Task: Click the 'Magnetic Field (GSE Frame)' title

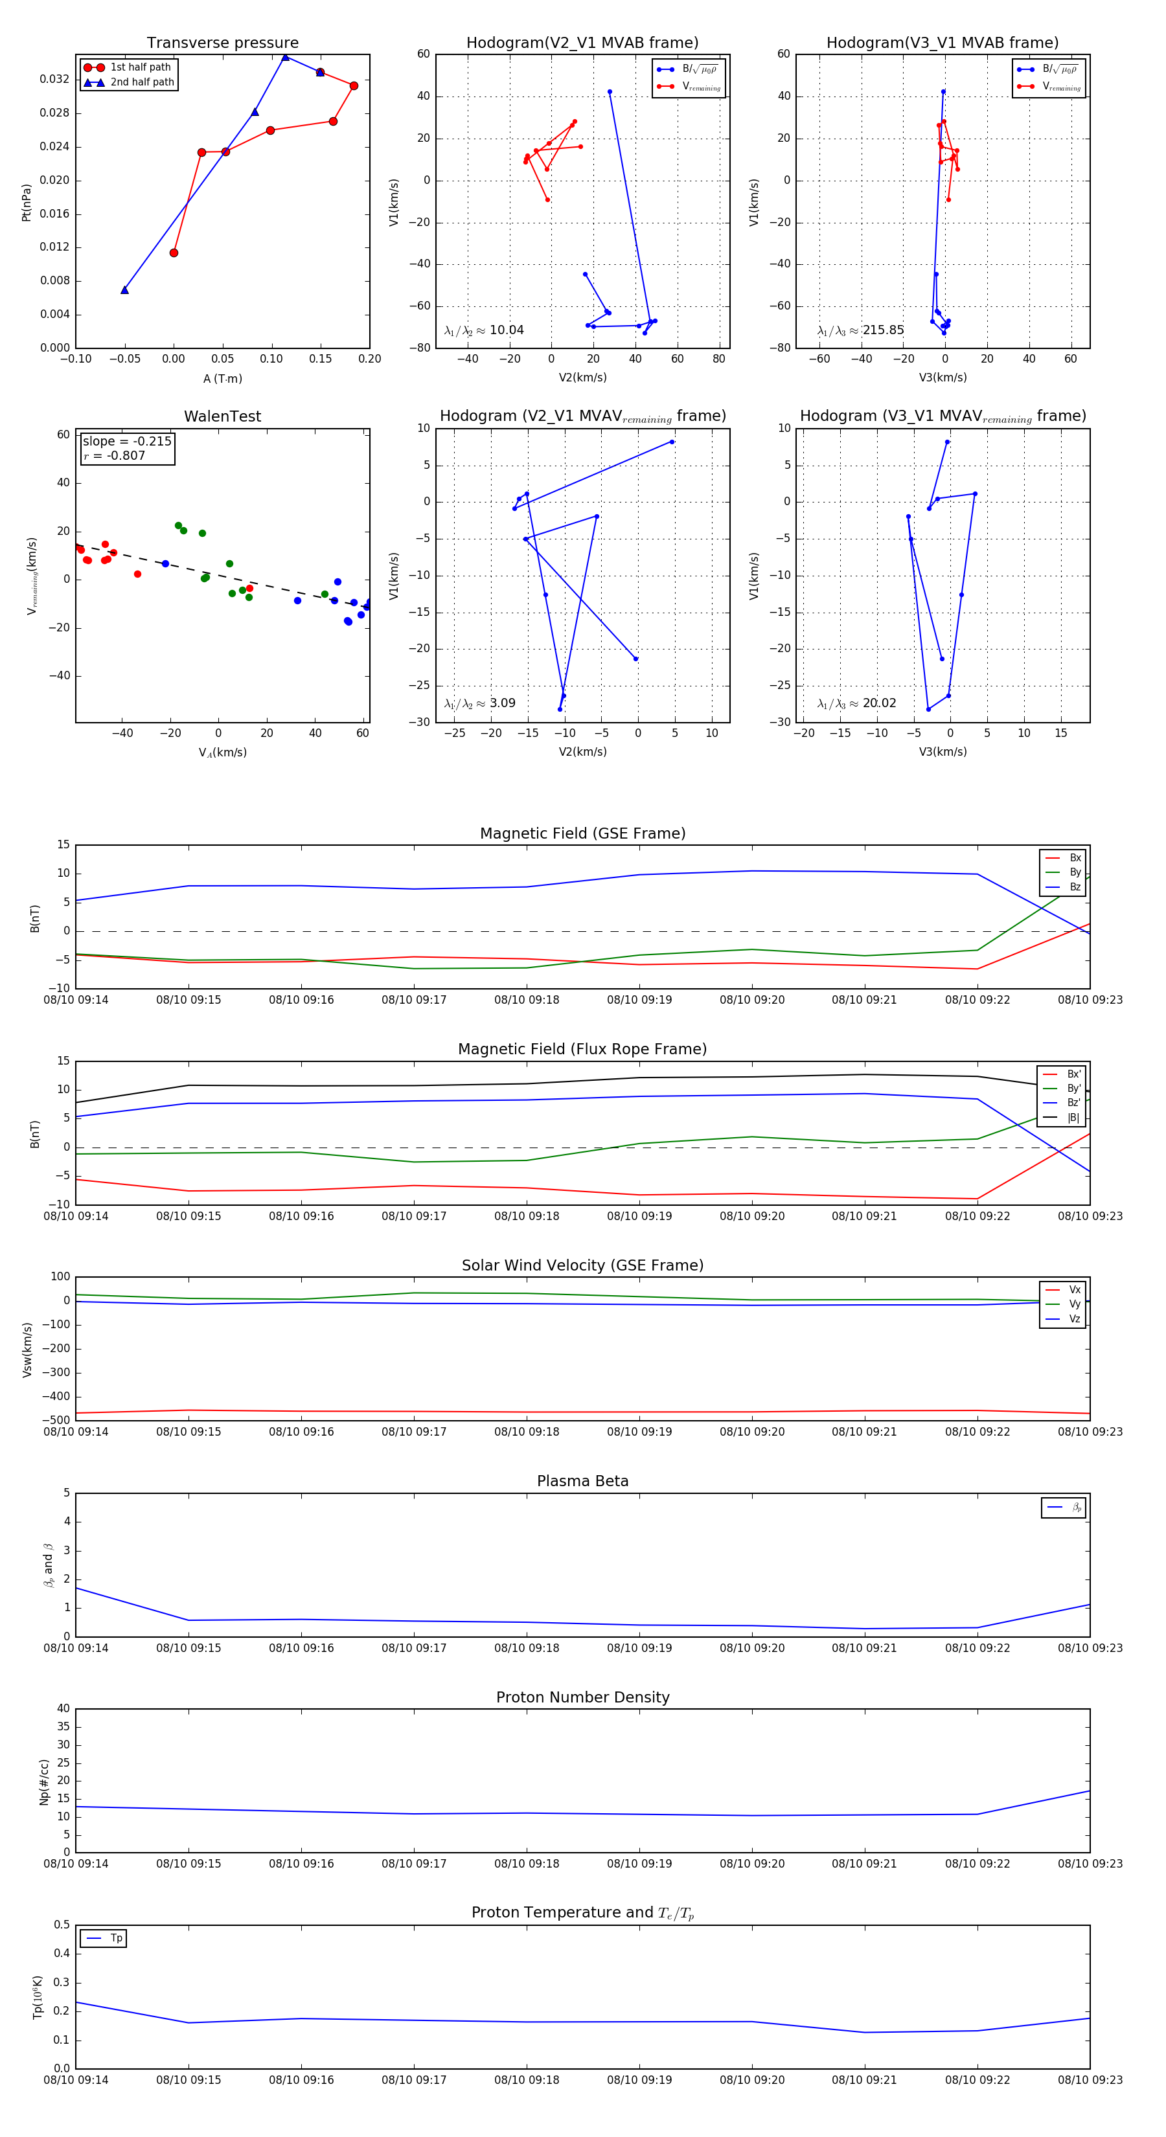Action: (x=582, y=833)
